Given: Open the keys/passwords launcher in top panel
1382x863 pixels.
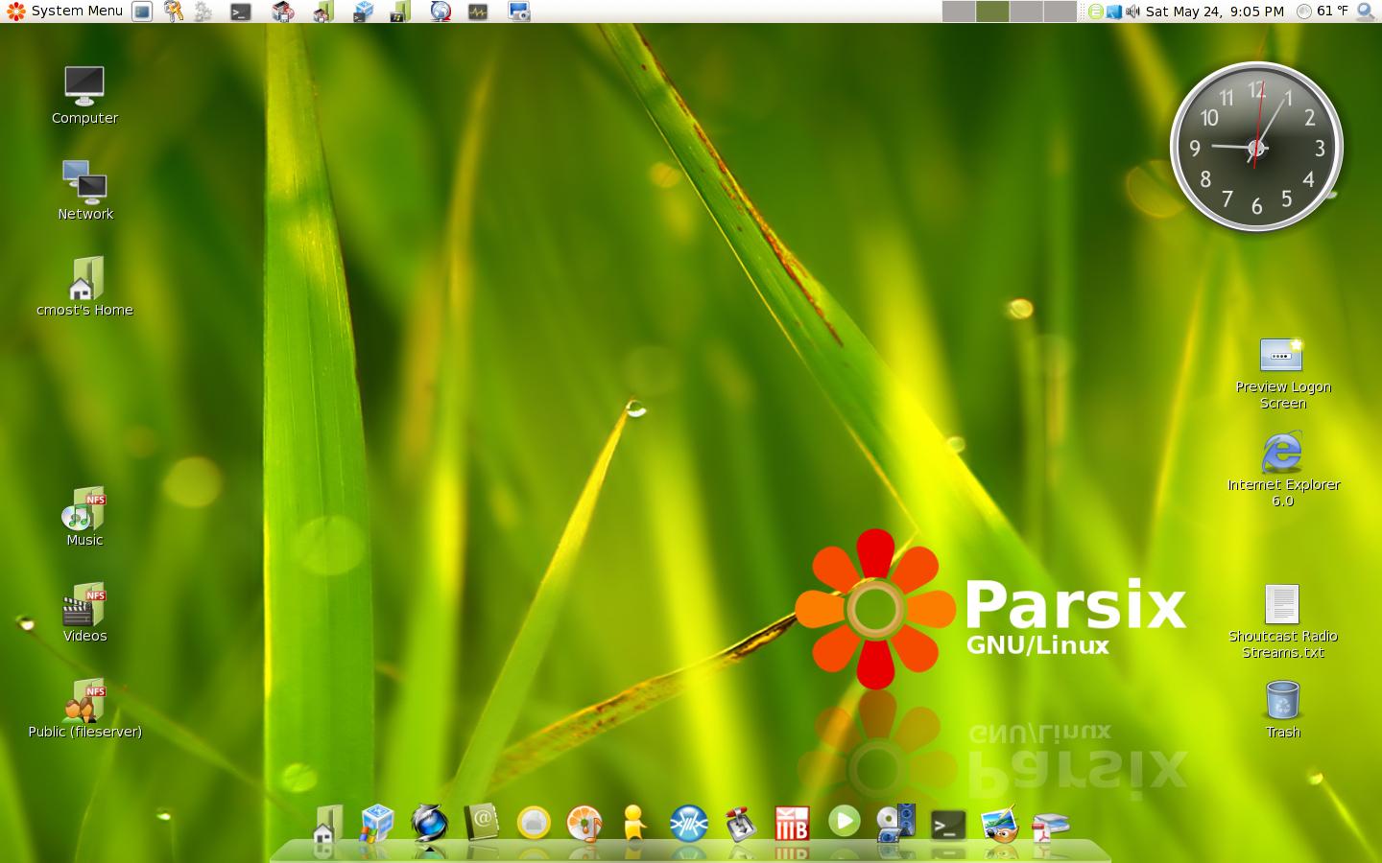Looking at the screenshot, I should point(173,12).
